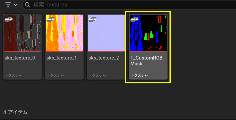Click the sks_texture_1 asset name
The height and width of the screenshot is (120, 236).
pos(62,58)
